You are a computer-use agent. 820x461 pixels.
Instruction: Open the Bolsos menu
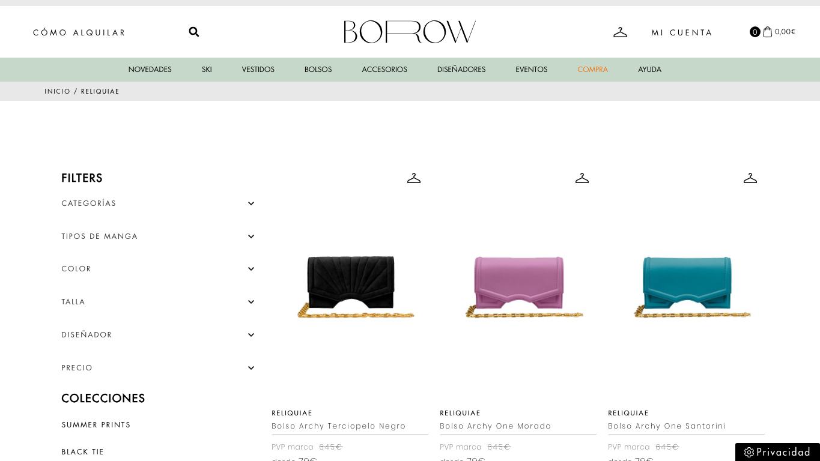coord(318,70)
